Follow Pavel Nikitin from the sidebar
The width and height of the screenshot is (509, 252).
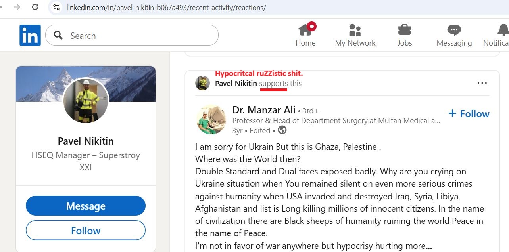click(x=86, y=231)
